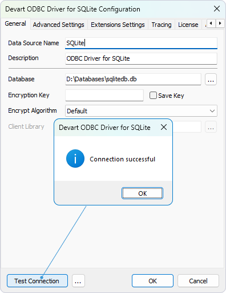Click the Test Connection button

pyautogui.click(x=37, y=281)
